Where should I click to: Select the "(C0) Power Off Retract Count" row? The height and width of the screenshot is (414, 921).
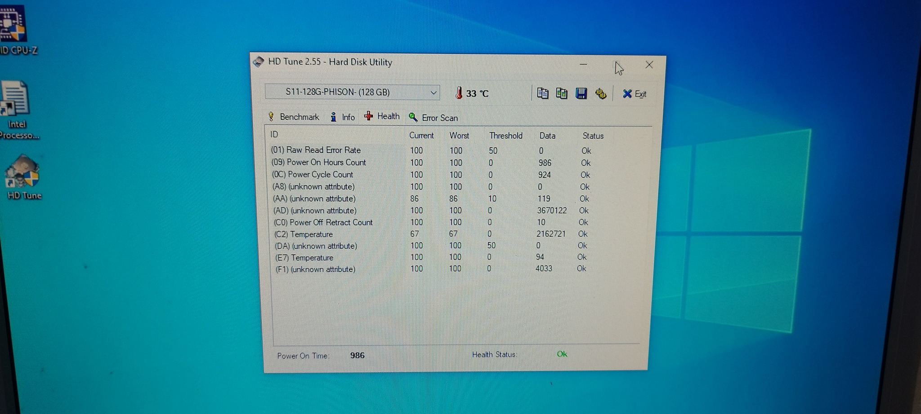[x=432, y=222]
